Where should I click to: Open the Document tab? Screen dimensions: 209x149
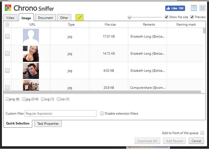[45, 18]
